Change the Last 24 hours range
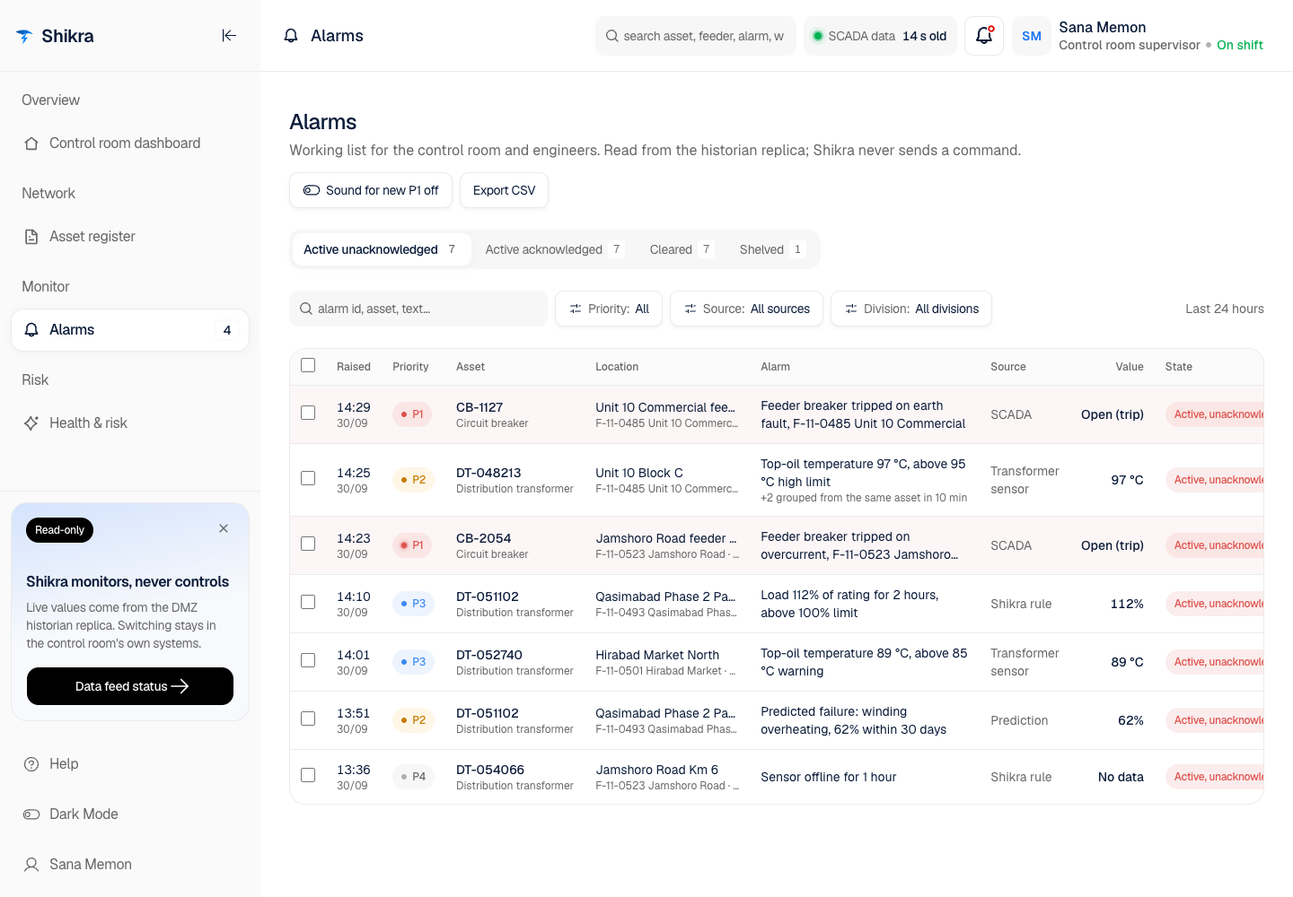Screen dimensions: 1293x897 [x=1224, y=309]
